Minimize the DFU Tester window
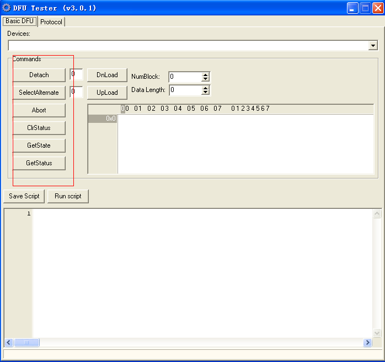385x362 pixels. (x=352, y=8)
